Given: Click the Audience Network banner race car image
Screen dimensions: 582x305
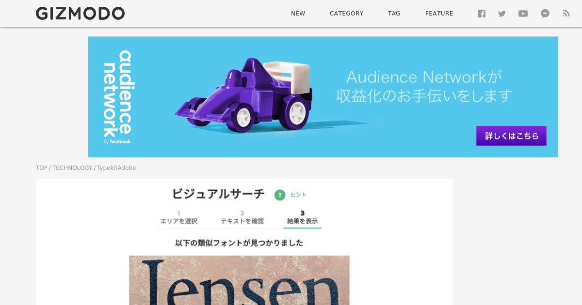Looking at the screenshot, I should pos(242,95).
